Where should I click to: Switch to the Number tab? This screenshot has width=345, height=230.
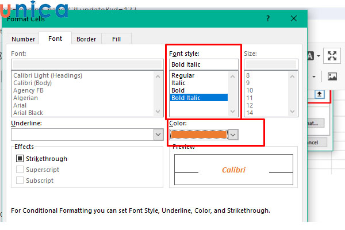(24, 39)
